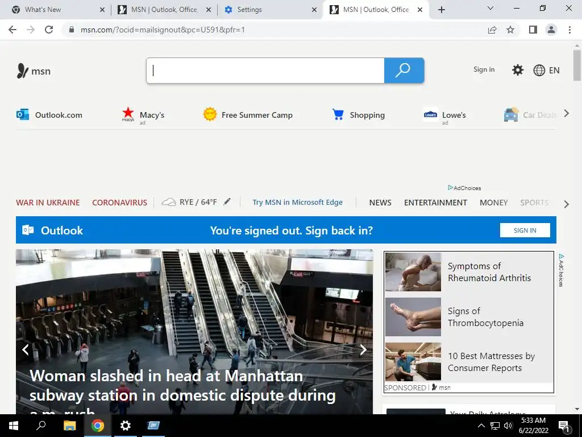Edit weather location with pencil icon
This screenshot has width=582, height=437.
(x=227, y=202)
